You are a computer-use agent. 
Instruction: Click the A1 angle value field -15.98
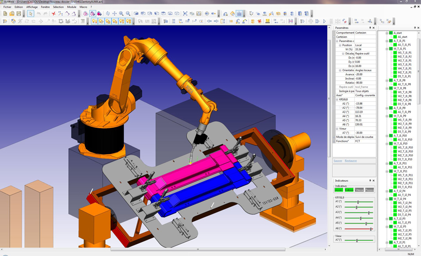tap(365, 104)
